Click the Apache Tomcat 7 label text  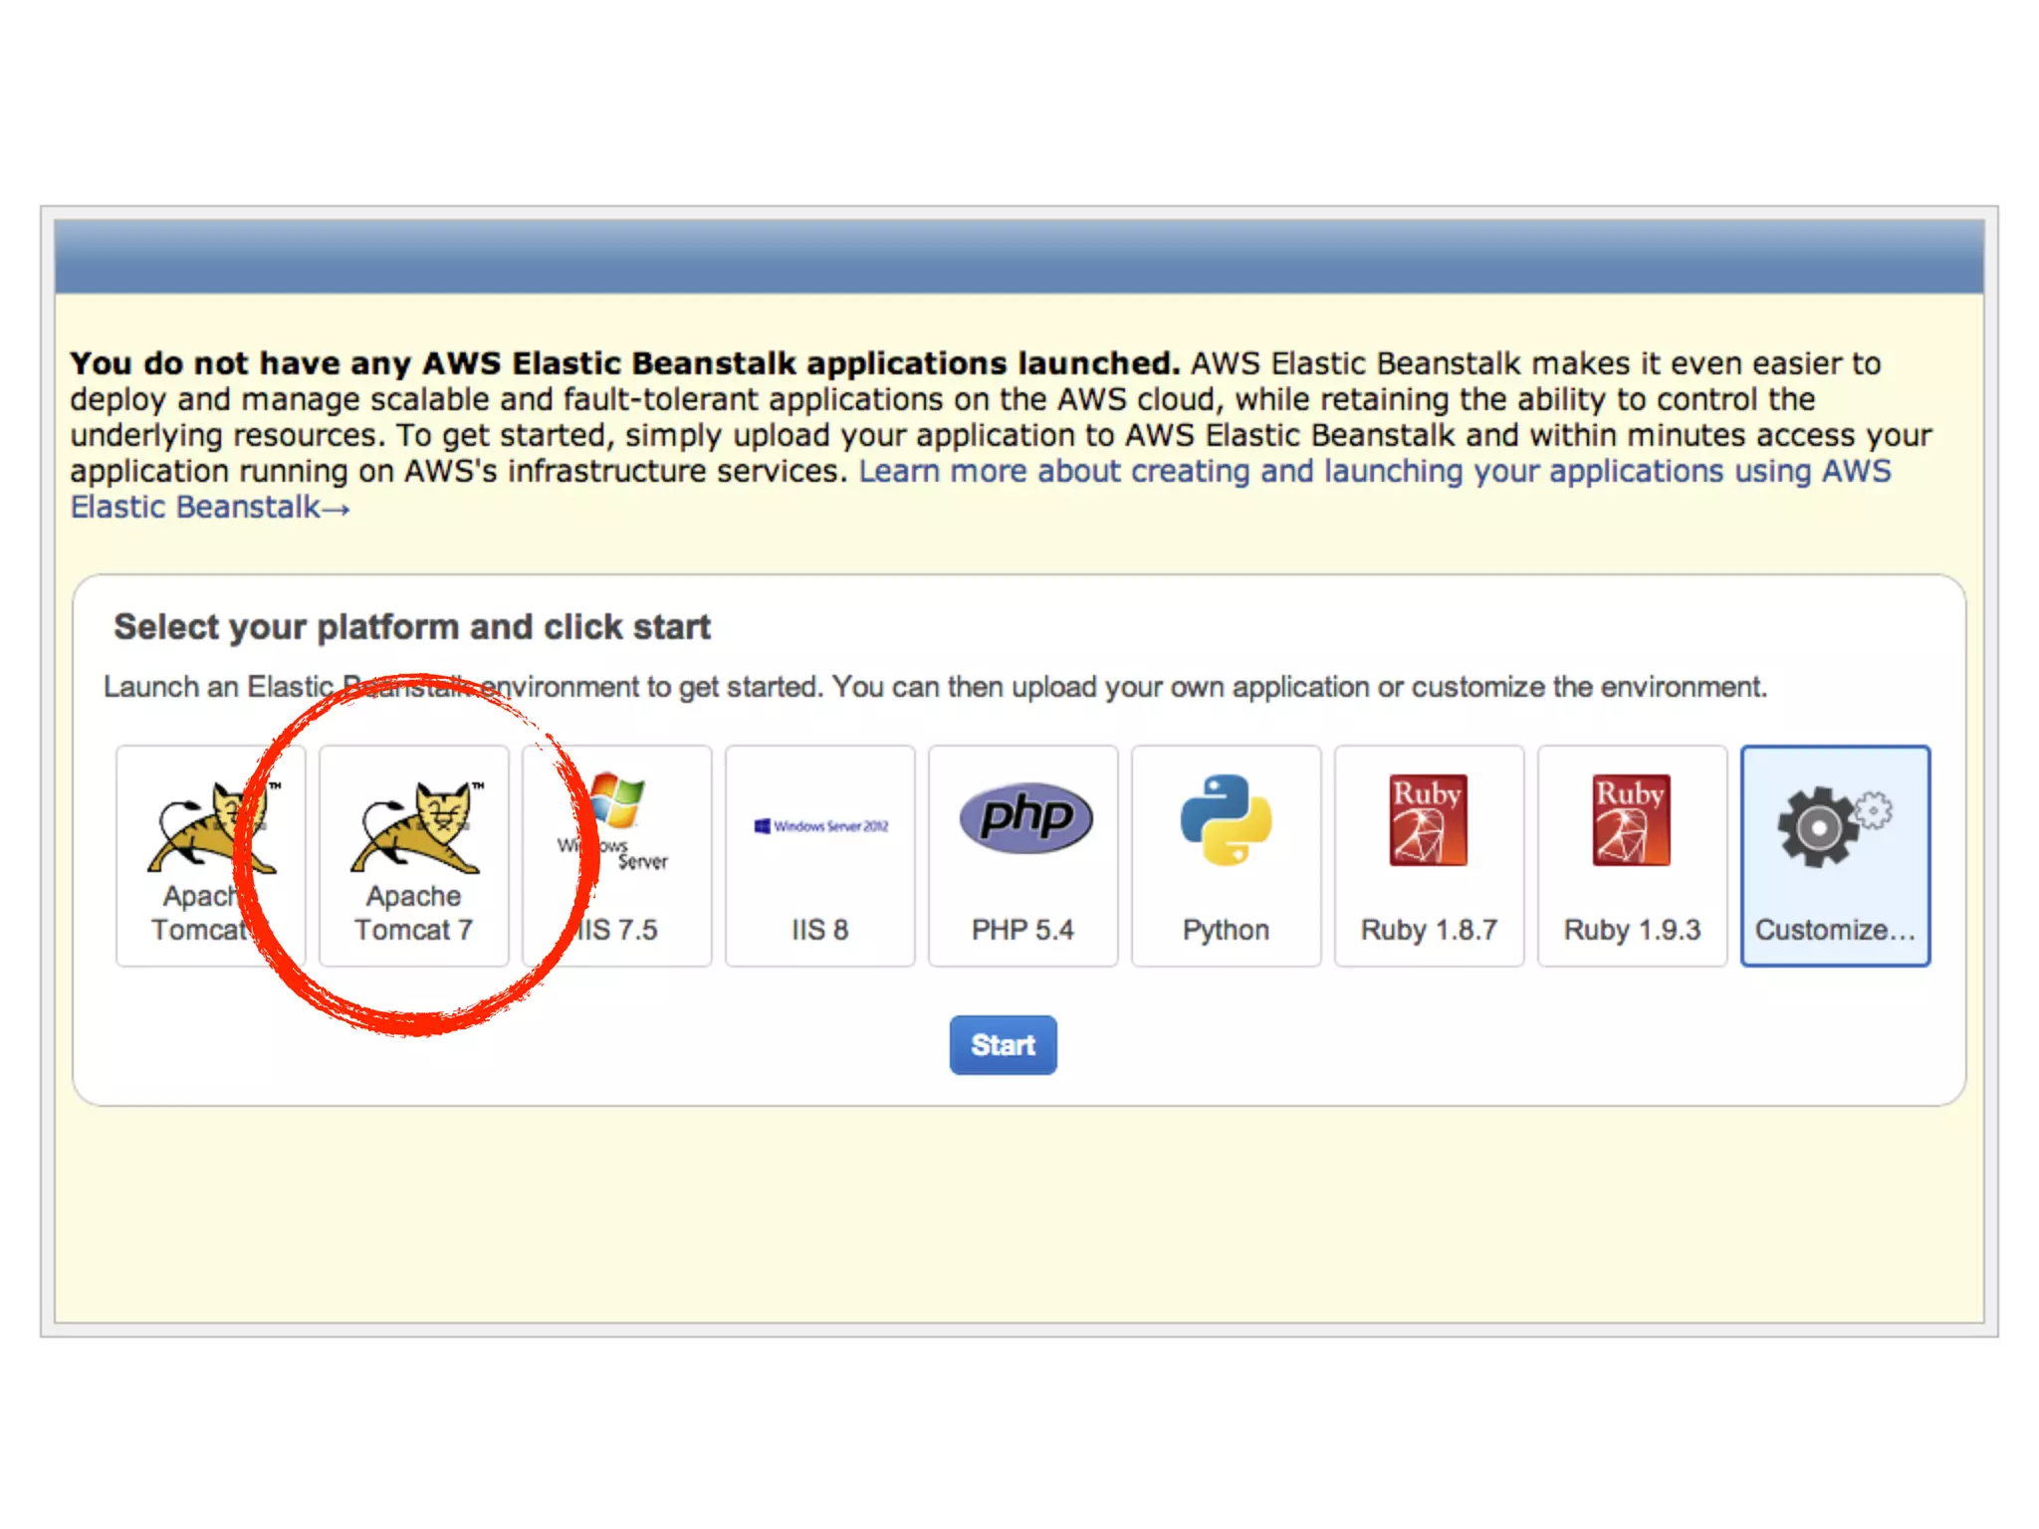tap(413, 913)
